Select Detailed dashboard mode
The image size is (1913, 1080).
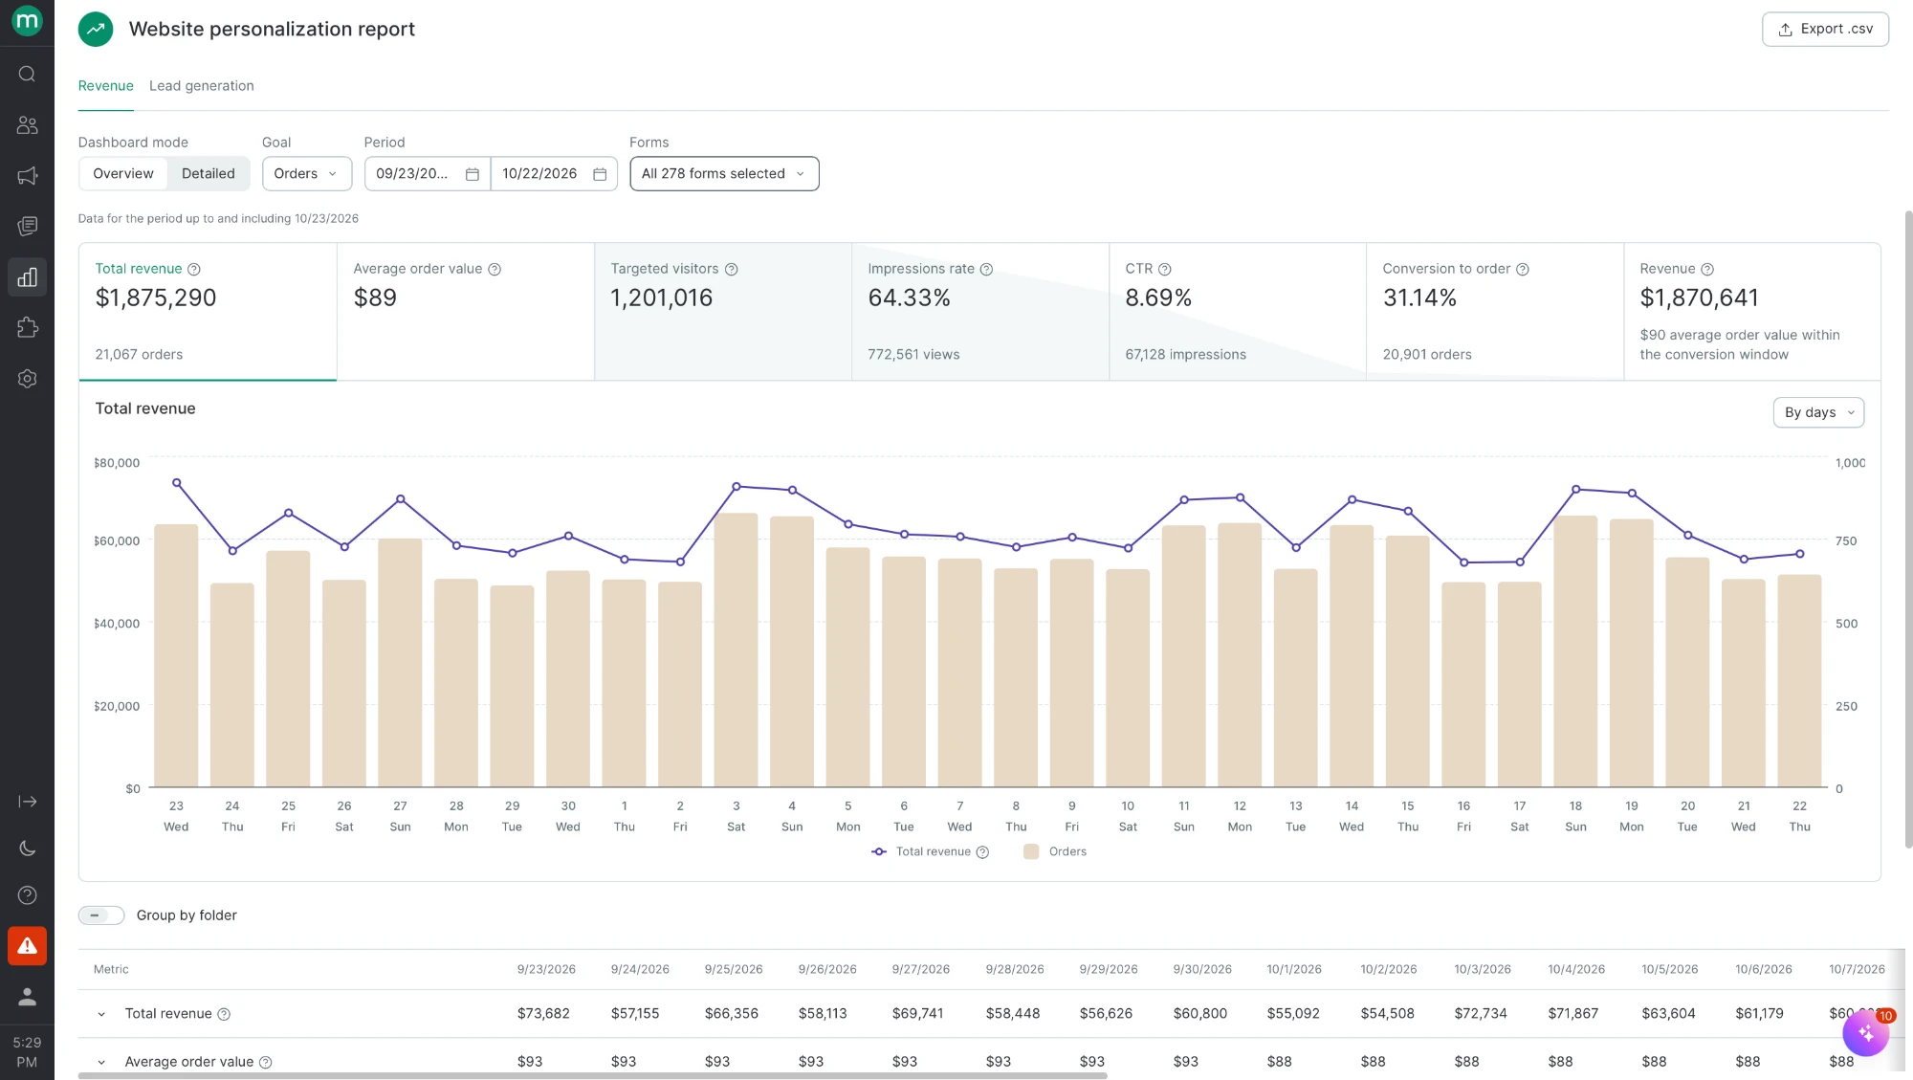[209, 174]
